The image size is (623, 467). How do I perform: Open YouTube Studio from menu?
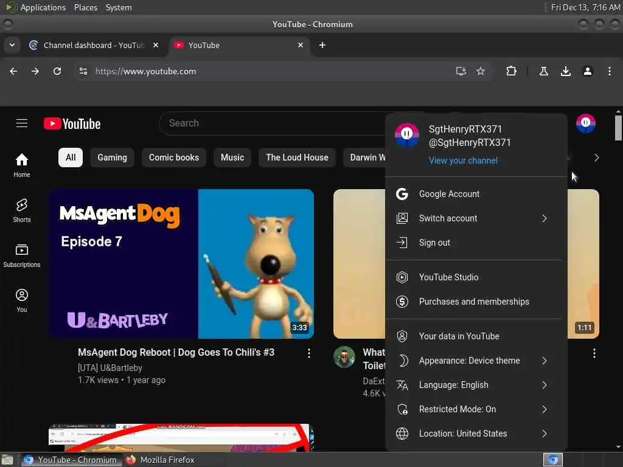pyautogui.click(x=476, y=277)
